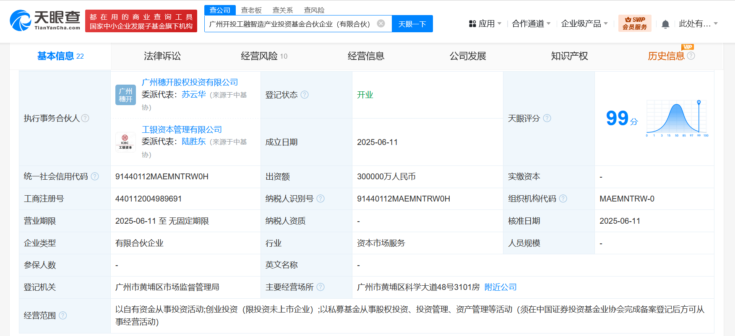Click credit code 91440112MAEMNTRW0H in 统一社会信用代码 row
Image resolution: width=735 pixels, height=336 pixels.
tap(162, 176)
